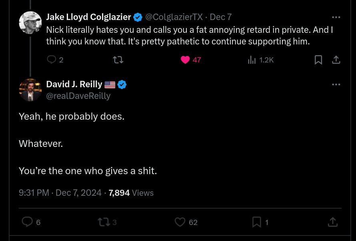Reply to David J. Reilly's tweet

pyautogui.click(x=27, y=222)
